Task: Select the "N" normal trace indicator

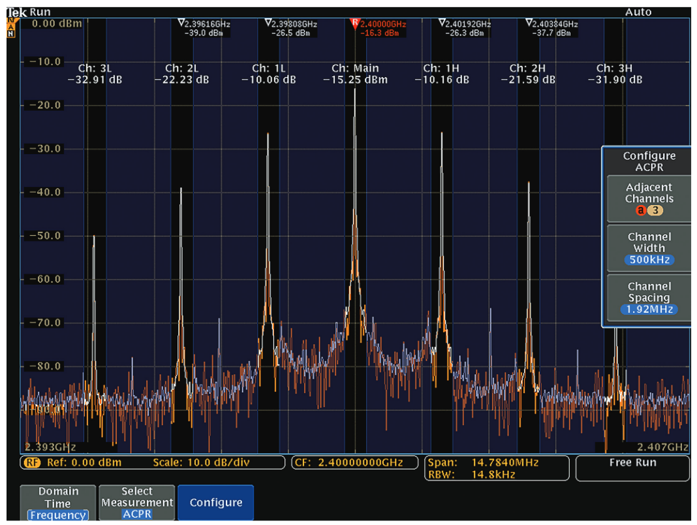Action: [11, 33]
